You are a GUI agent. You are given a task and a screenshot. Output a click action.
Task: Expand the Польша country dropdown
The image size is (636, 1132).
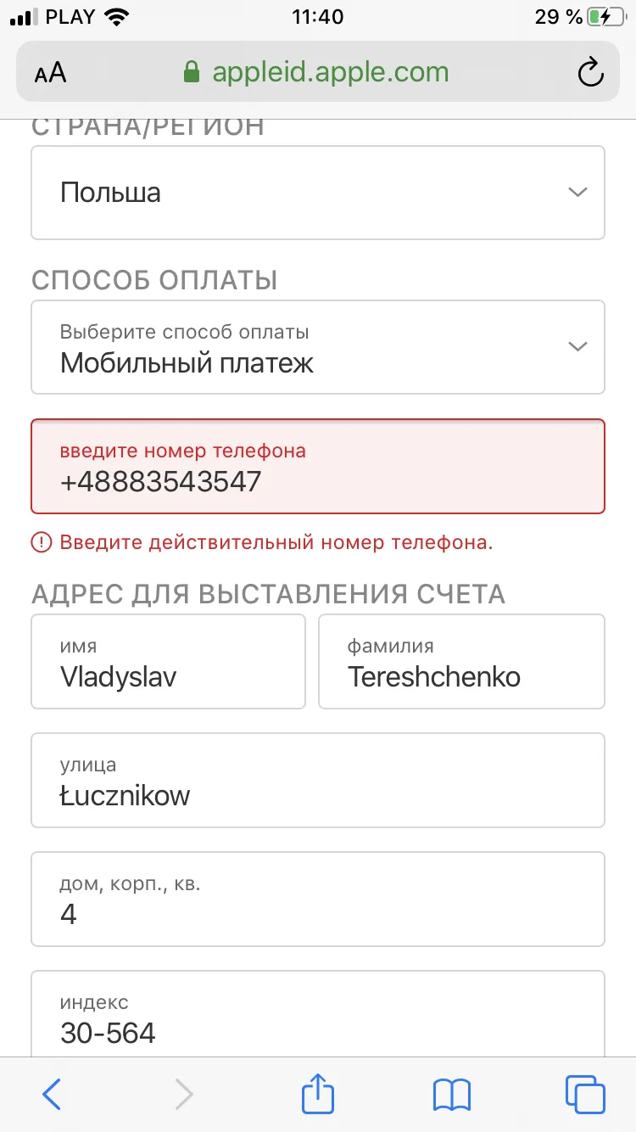(x=318, y=193)
